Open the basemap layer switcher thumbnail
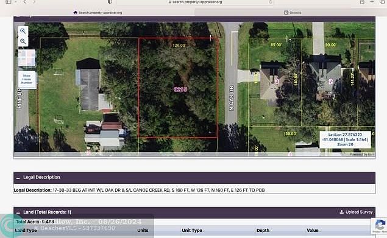This screenshot has height=238, width=387. (27, 58)
